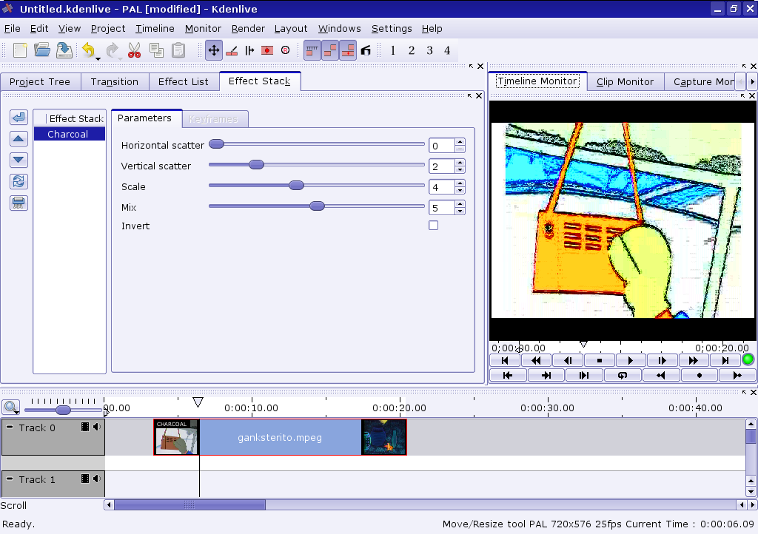Image resolution: width=758 pixels, height=534 pixels.
Task: Click the Paste clipboard icon
Action: tap(178, 50)
